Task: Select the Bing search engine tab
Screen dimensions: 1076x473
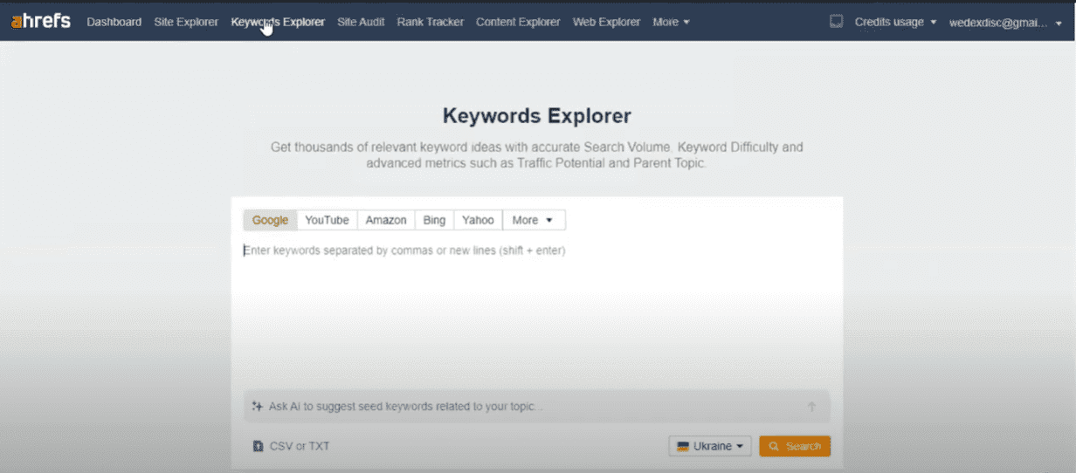Action: (434, 220)
